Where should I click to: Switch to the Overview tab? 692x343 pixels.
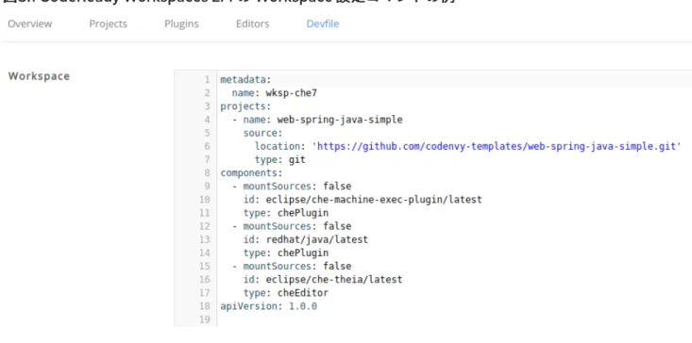pos(29,24)
